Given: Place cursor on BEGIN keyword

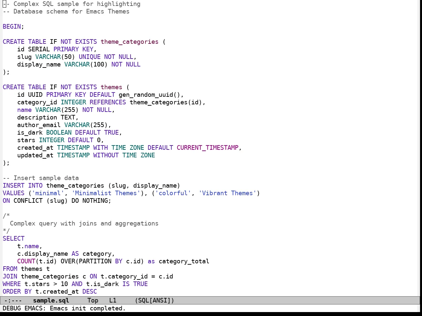Looking at the screenshot, I should (12, 27).
